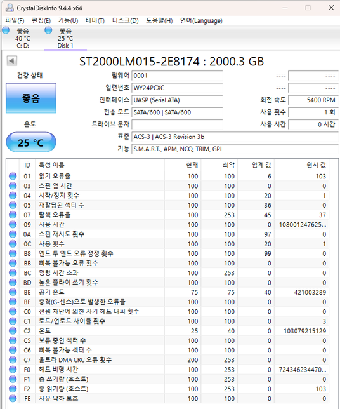Click the status orb for C1 로드/언로드 사이클
Viewport: 340px width, 409px height.
tap(13, 321)
